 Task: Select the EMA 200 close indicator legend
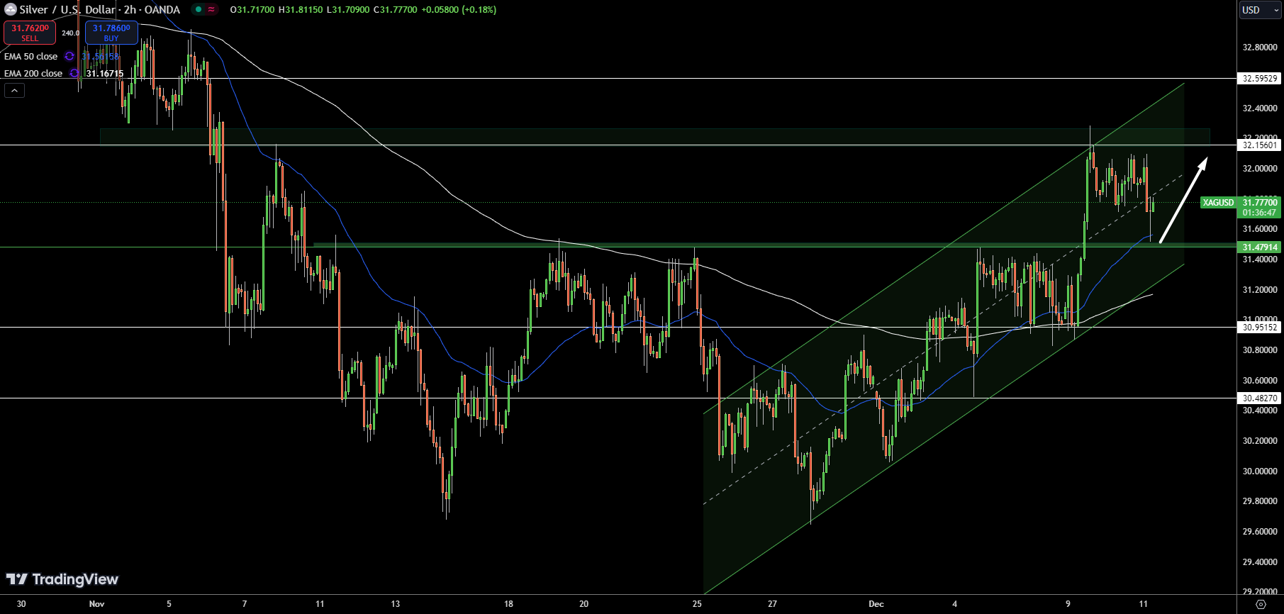pyautogui.click(x=33, y=73)
